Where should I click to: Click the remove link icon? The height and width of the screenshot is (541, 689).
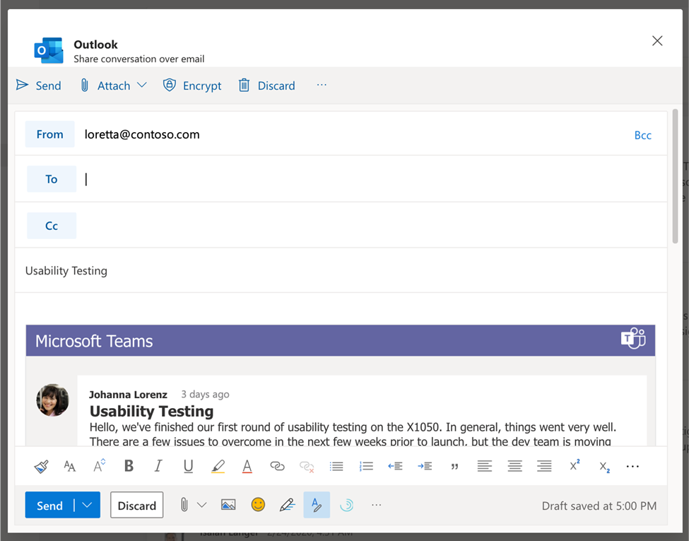click(307, 467)
